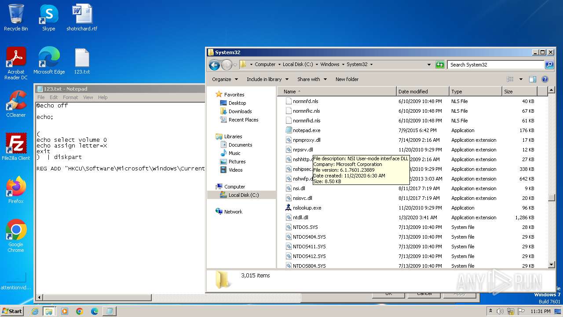Click in the Search System32 field

click(496, 65)
